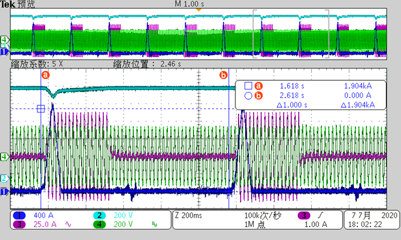Click the M 1.00 s timebase label
Image resolution: width=401 pixels, height=240 pixels.
coord(191,4)
